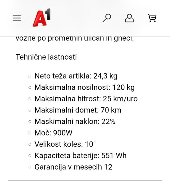Click the partially visible paragraph text under header
The width and height of the screenshot is (170, 194).
[x=75, y=39]
